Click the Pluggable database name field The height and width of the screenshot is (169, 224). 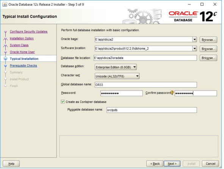(x=152, y=110)
